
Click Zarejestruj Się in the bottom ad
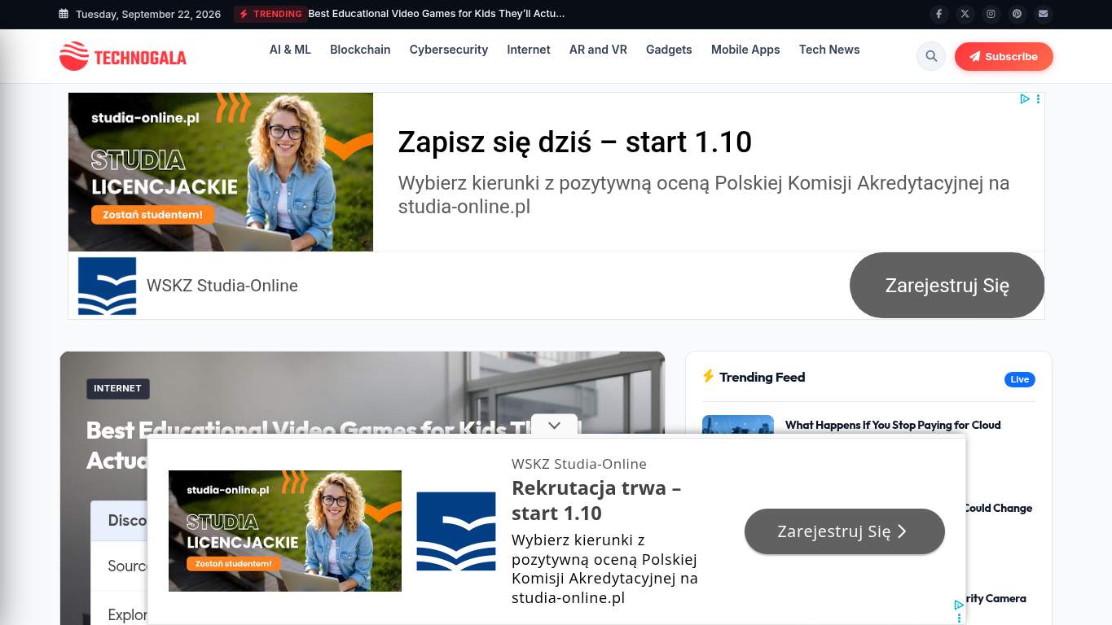(845, 531)
